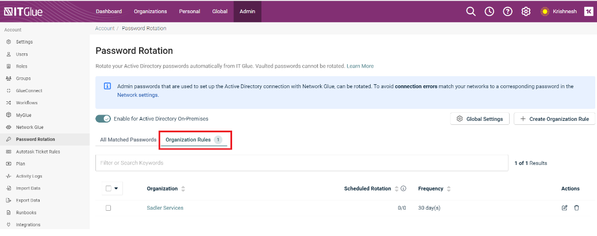Click the Global Settings button
The height and width of the screenshot is (236, 597).
pos(480,119)
